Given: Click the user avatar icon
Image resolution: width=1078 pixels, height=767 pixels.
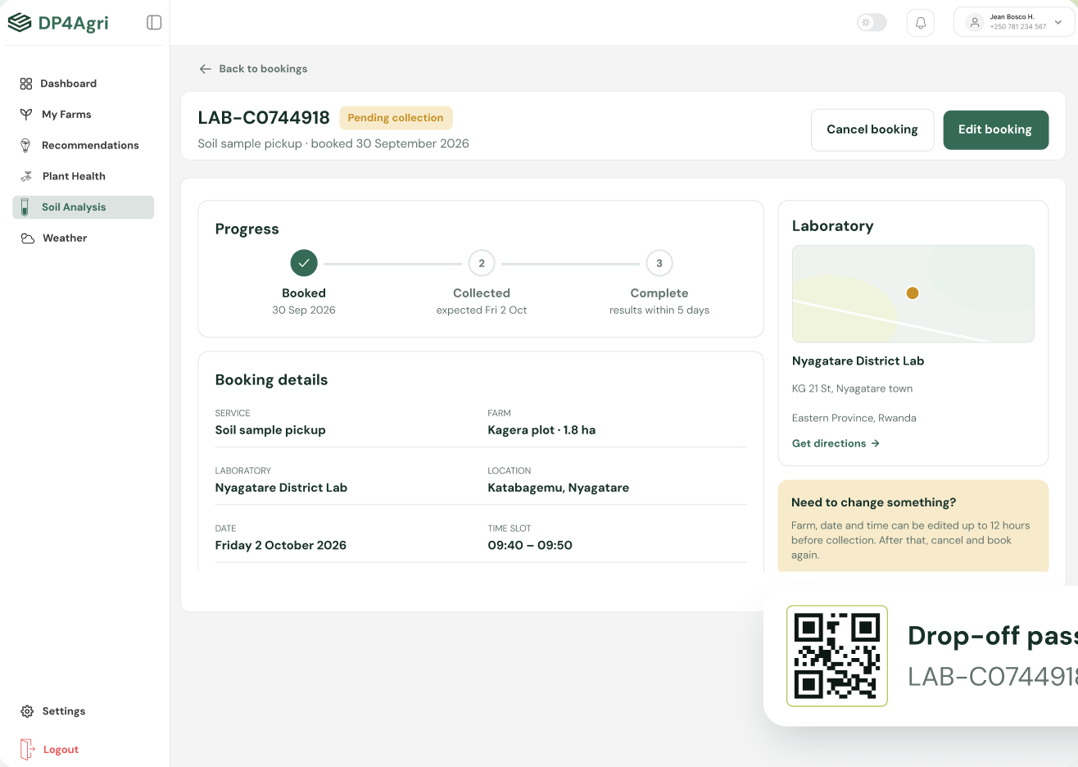Looking at the screenshot, I should 975,22.
